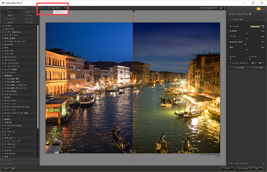Hide the right panel via toolbar icon
The height and width of the screenshot is (172, 267).
(224, 8)
